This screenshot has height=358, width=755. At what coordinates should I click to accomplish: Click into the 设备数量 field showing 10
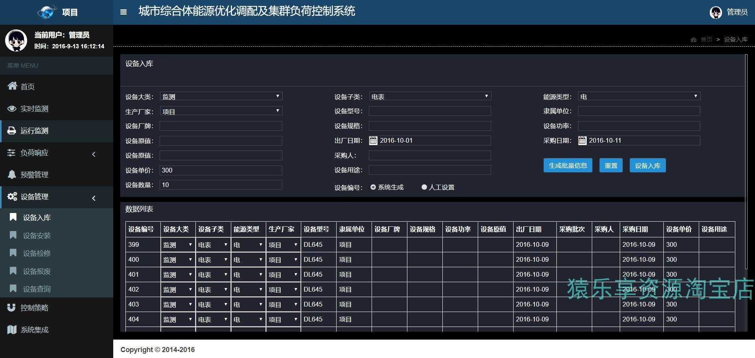pyautogui.click(x=221, y=185)
